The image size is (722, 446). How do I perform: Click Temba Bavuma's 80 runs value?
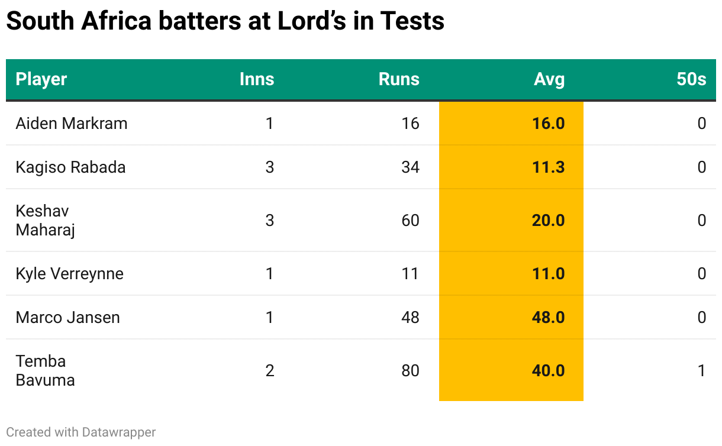(x=410, y=370)
